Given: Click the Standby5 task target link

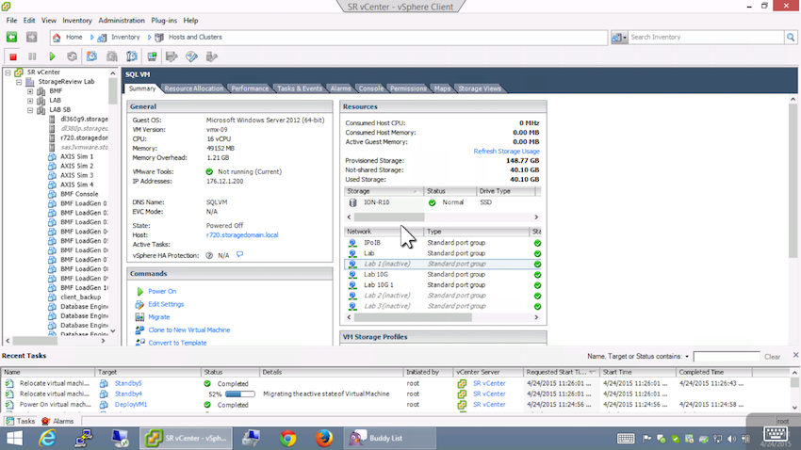Looking at the screenshot, I should click(128, 383).
